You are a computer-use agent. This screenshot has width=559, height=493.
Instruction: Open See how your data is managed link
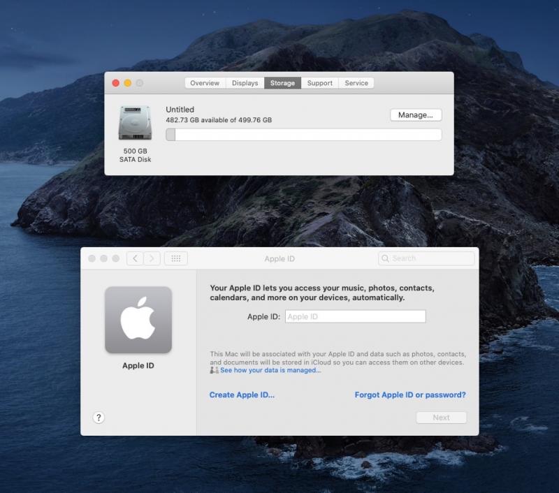tap(270, 370)
